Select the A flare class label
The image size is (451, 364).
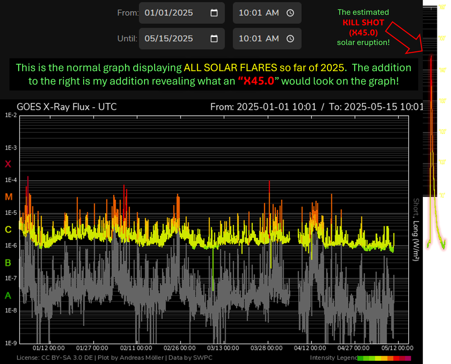(x=8, y=295)
